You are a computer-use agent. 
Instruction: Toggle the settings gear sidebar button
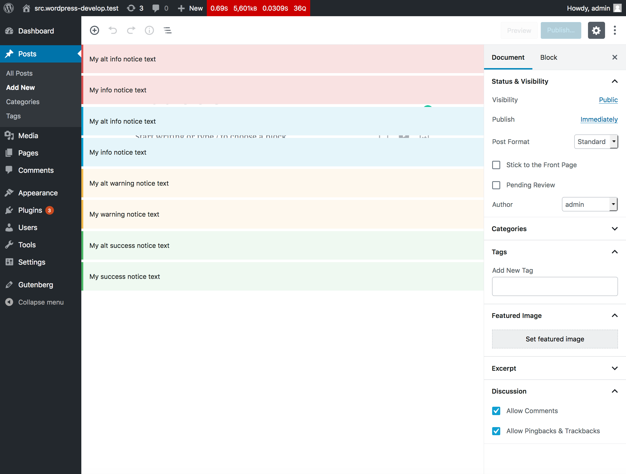[596, 30]
